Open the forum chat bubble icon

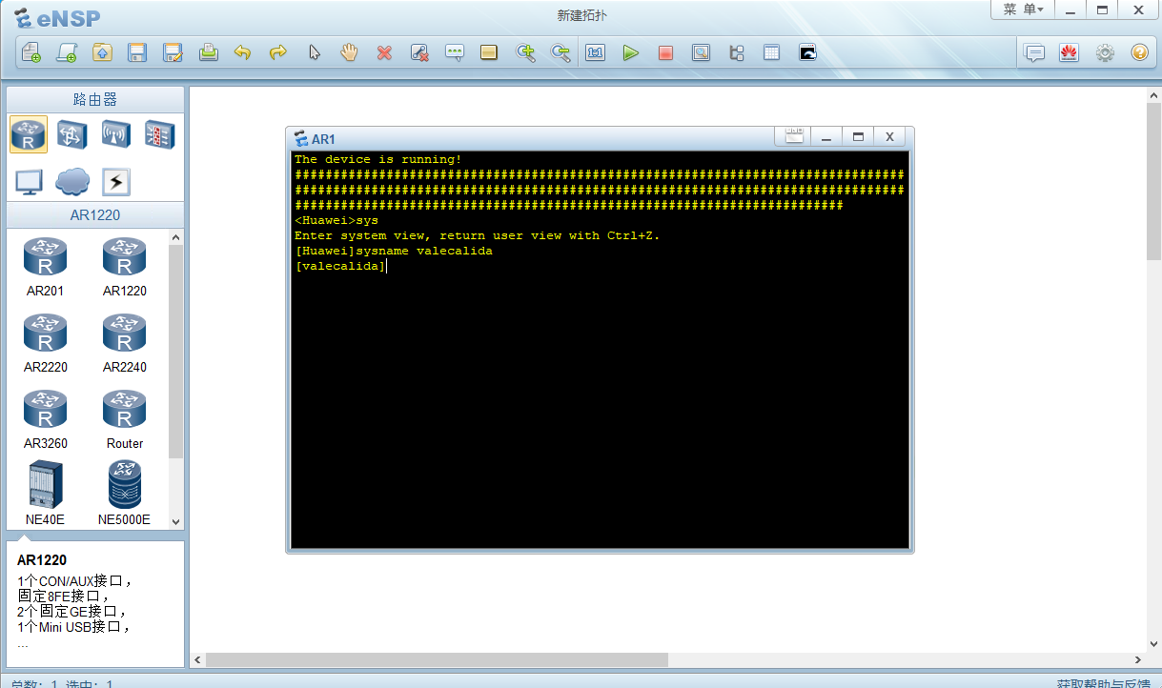tap(1034, 52)
